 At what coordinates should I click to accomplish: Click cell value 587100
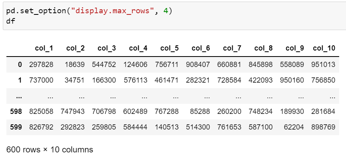pyautogui.click(x=261, y=127)
